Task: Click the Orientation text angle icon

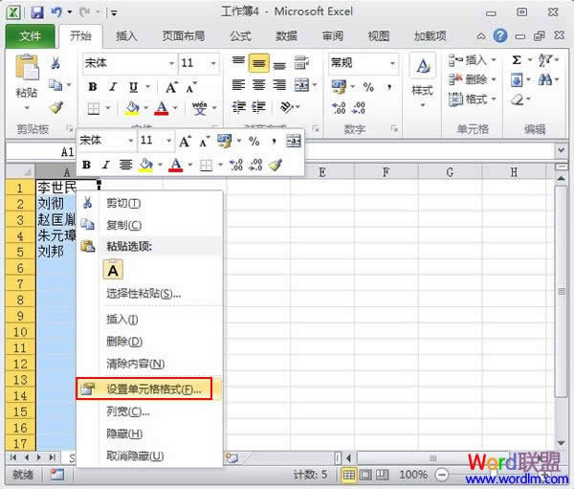Action: [x=287, y=107]
